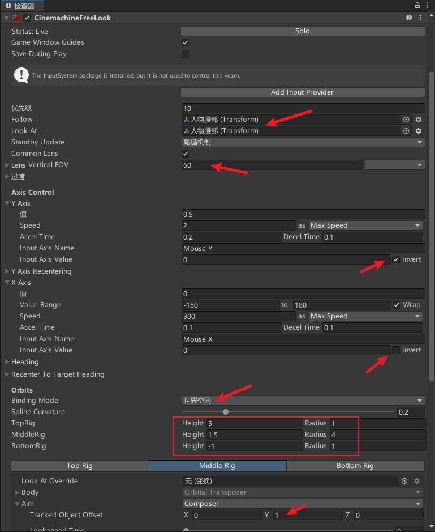Click TopRig Height field
Viewport: 435px width, 532px height.
(255, 423)
